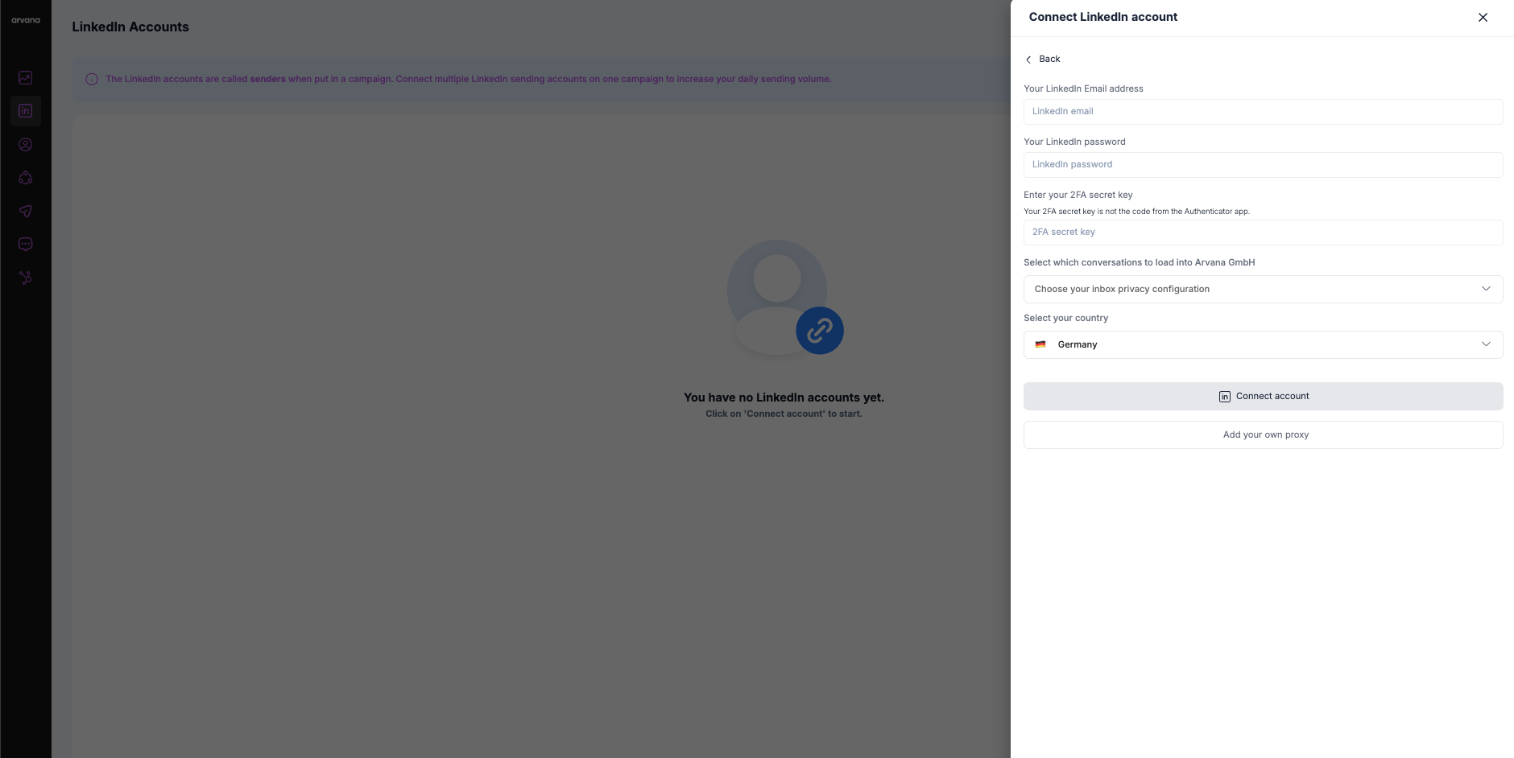Screen dimensions: 1514x758
Task: Click the Connect account button
Action: (1263, 396)
